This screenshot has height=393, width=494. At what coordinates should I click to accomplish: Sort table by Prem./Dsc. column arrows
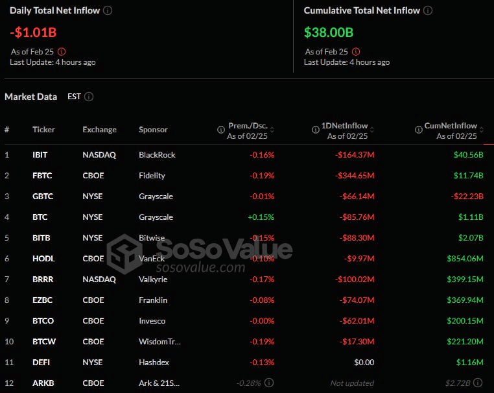[272, 130]
